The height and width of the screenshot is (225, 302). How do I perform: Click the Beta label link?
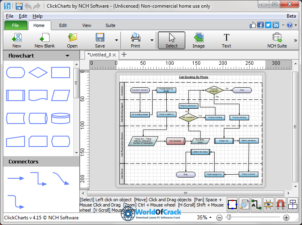pyautogui.click(x=291, y=16)
